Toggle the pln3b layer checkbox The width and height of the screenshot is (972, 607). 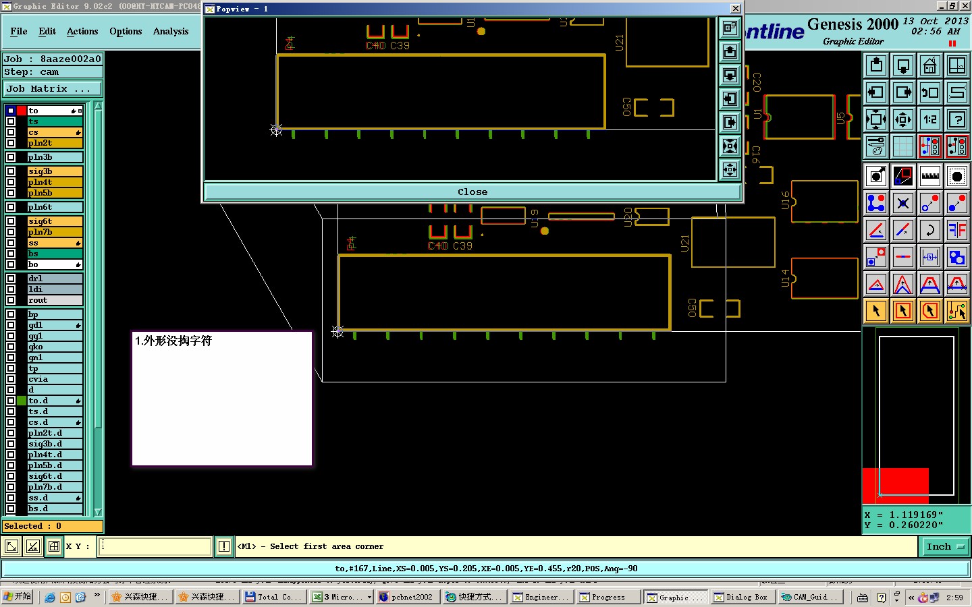tap(11, 157)
